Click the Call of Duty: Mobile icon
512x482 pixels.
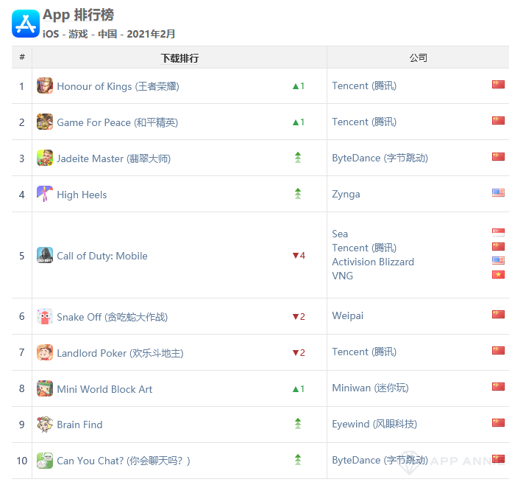[45, 256]
